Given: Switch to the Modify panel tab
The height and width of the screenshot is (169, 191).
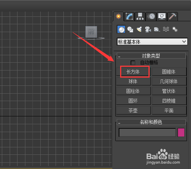Looking at the screenshot, I should 129,16.
